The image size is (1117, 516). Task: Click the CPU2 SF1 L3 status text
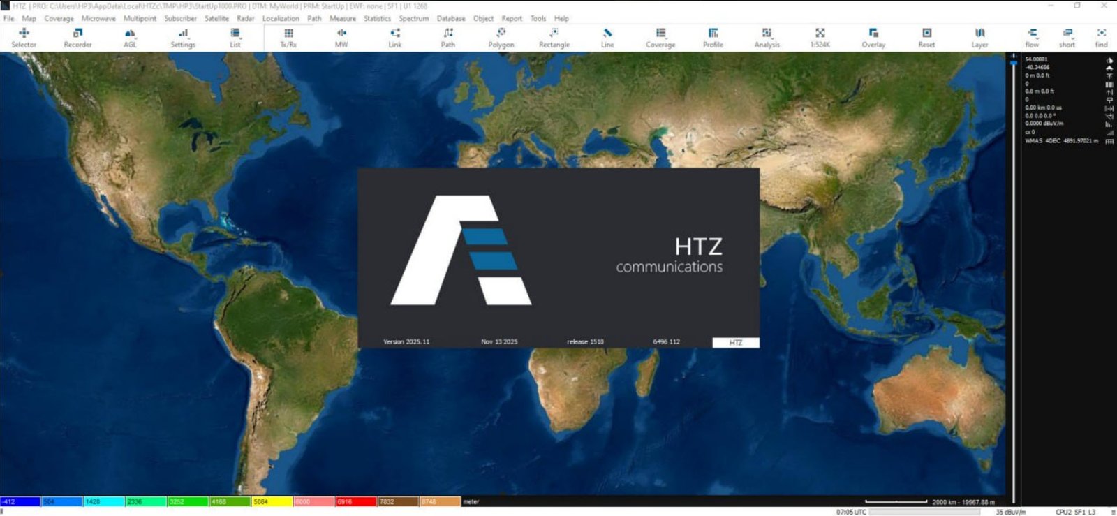(x=1075, y=512)
